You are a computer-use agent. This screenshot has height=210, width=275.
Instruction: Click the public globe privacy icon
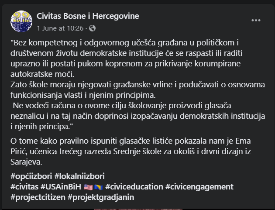coord(92,28)
